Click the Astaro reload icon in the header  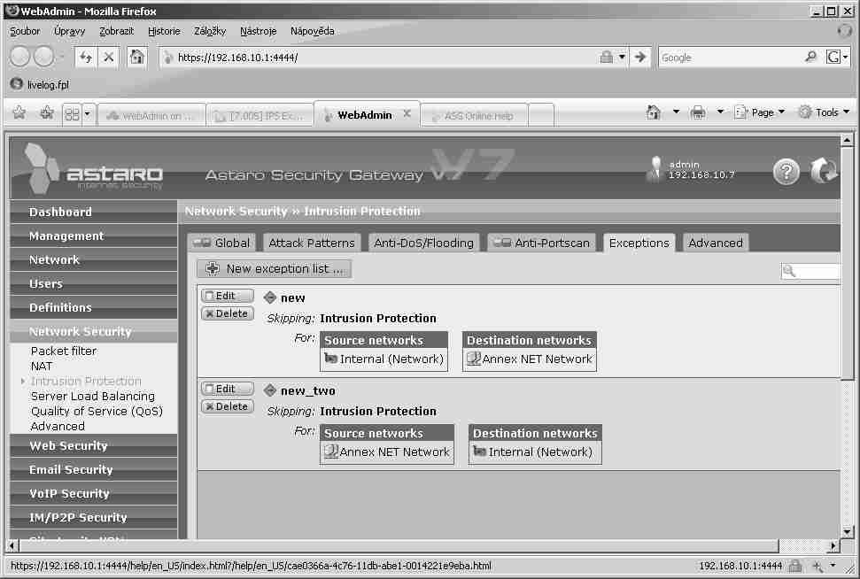pyautogui.click(x=824, y=171)
